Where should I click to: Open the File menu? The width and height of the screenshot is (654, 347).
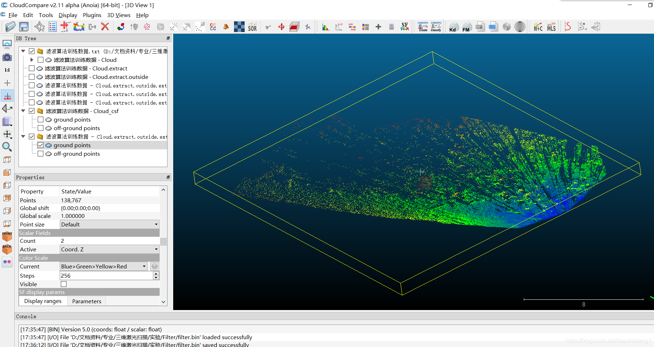[13, 15]
